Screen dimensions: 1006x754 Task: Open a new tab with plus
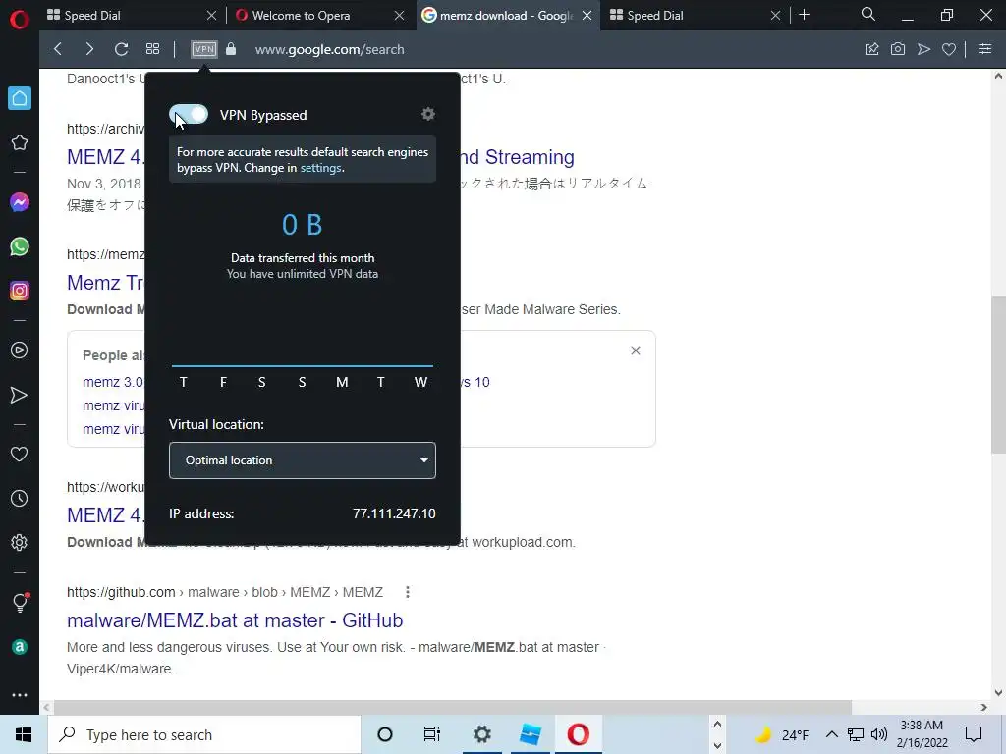804,15
